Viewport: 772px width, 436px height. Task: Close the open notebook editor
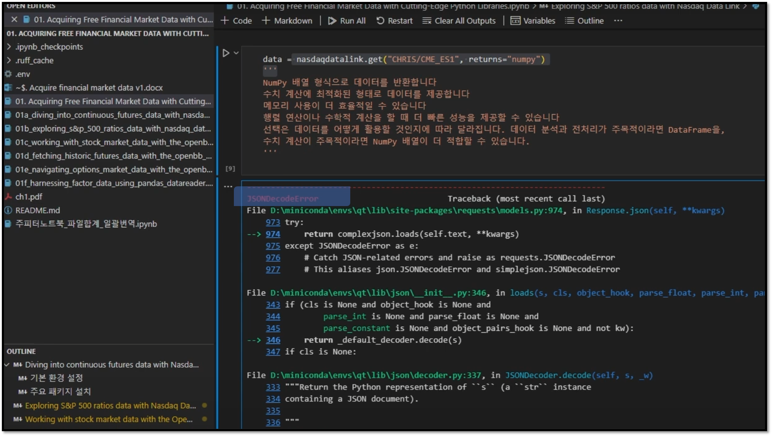click(x=14, y=19)
